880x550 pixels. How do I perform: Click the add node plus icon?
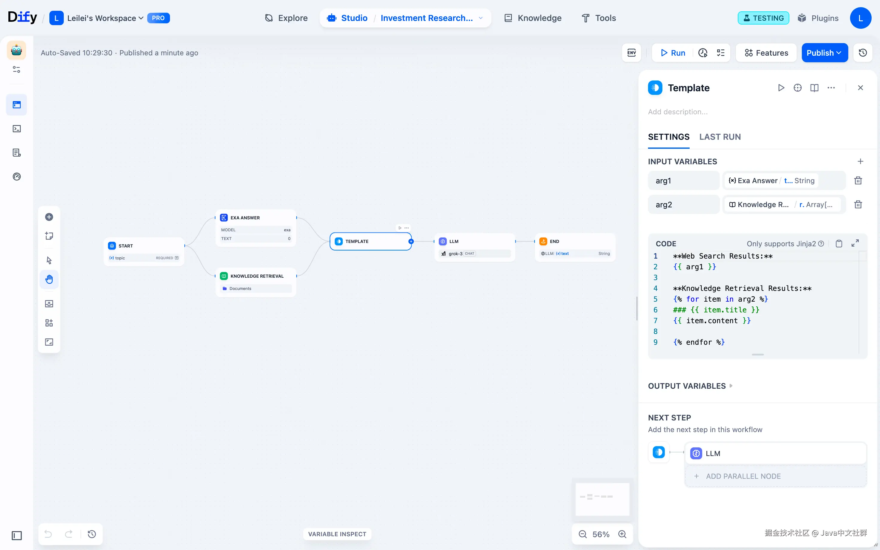tap(49, 217)
